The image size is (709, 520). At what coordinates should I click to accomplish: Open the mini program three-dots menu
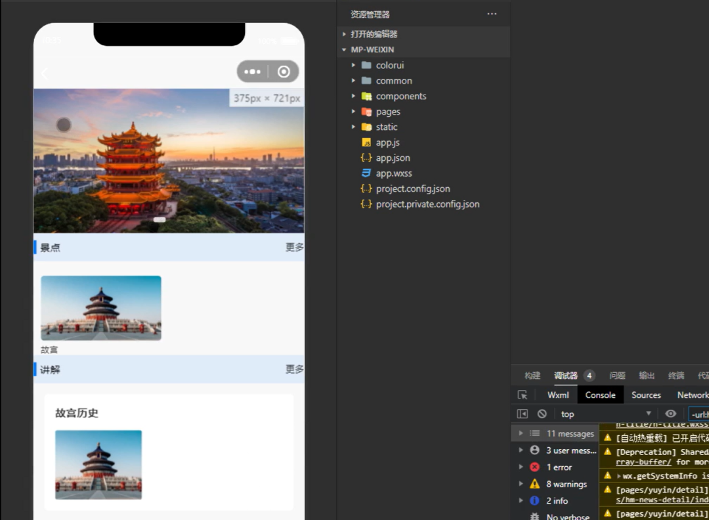[252, 72]
